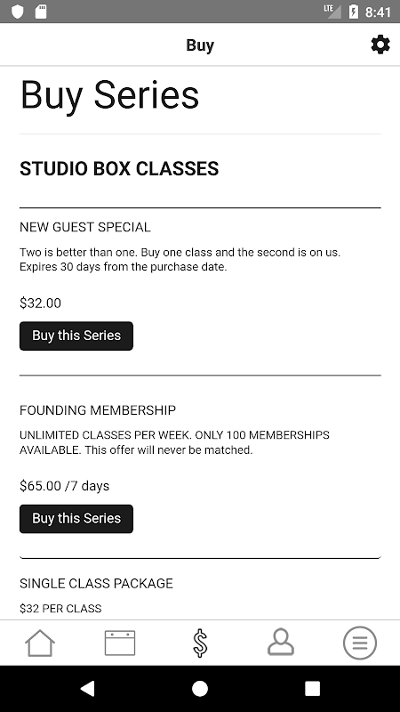Select the NEW GUEST SPECIAL title
Image resolution: width=400 pixels, height=712 pixels.
click(84, 227)
